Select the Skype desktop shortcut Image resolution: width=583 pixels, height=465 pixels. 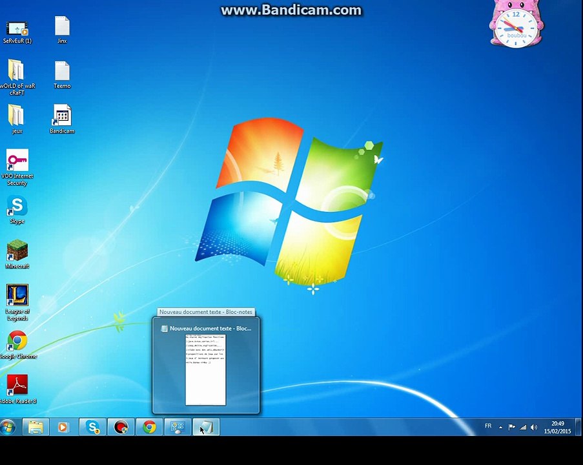[17, 210]
